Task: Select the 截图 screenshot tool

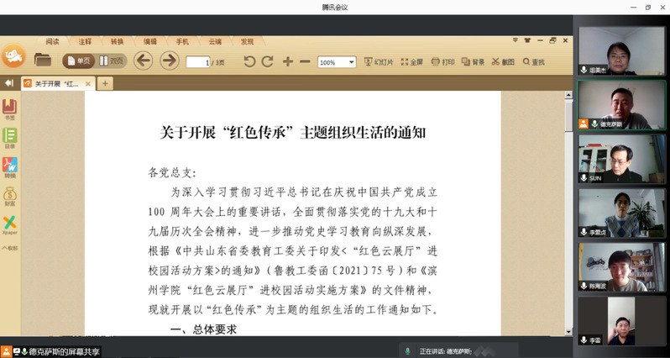Action: (503, 62)
